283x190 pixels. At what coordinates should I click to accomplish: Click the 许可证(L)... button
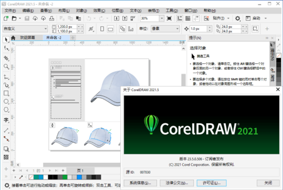click(x=212, y=182)
